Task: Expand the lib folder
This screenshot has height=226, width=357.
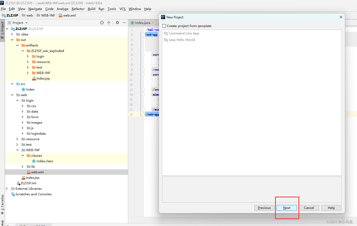Action: click(x=23, y=167)
